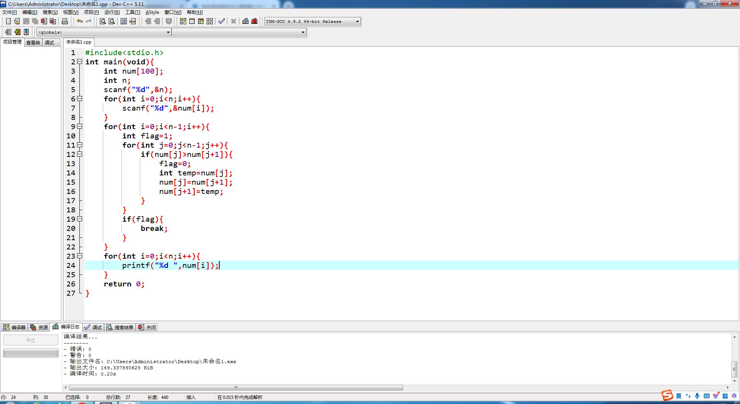The height and width of the screenshot is (404, 740).
Task: Open the 文件[F] menu
Action: point(10,12)
